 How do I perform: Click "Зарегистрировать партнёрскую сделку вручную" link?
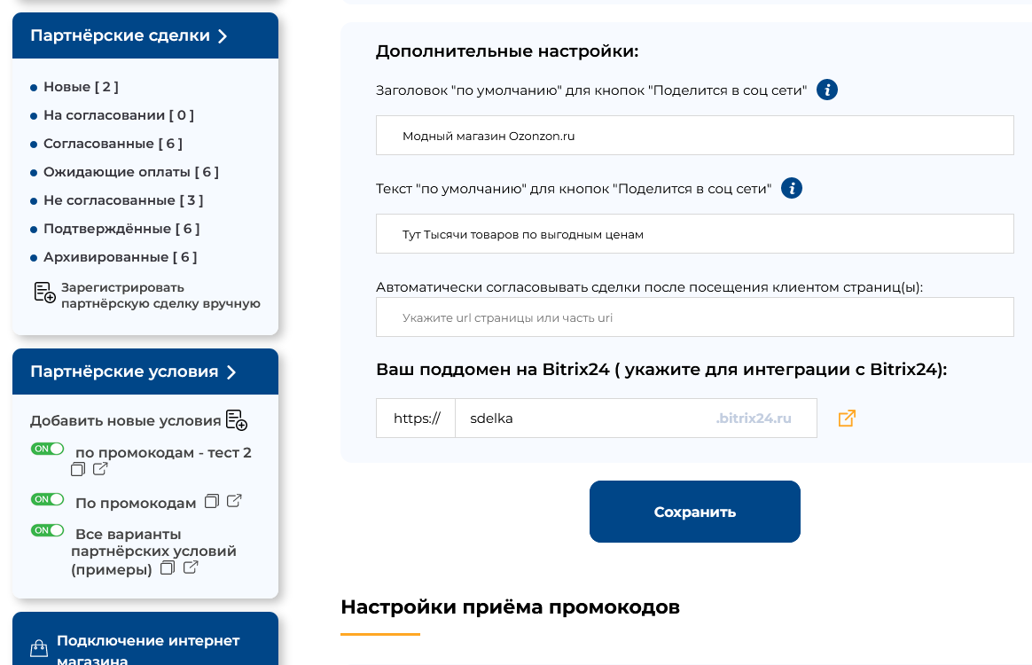point(160,295)
